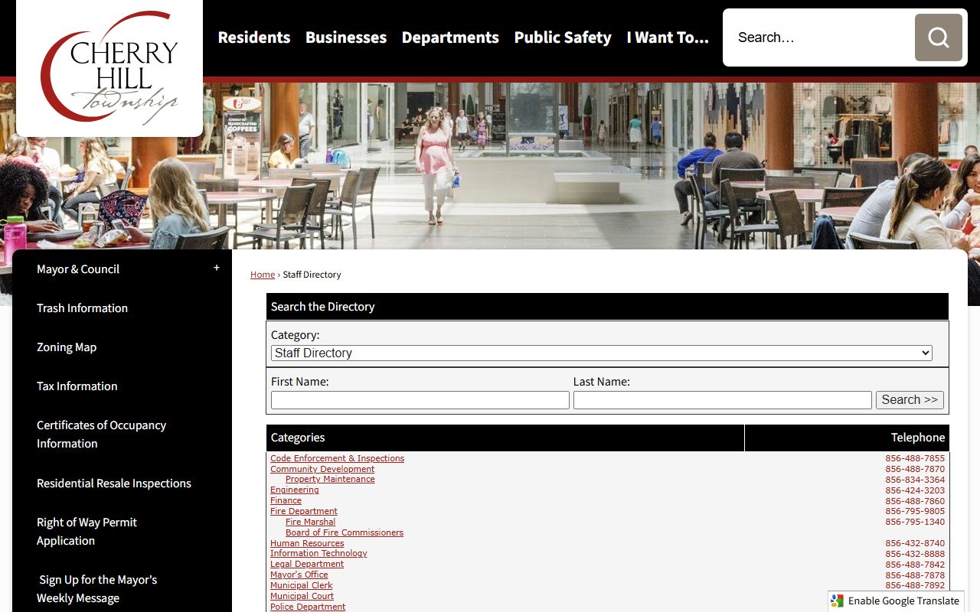Open the Police Department category
This screenshot has height=612, width=980.
tap(308, 607)
